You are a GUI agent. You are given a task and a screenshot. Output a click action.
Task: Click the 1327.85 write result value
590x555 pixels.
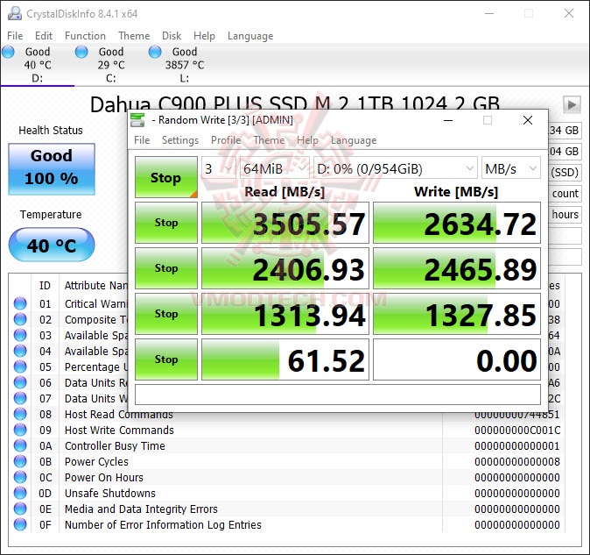coord(480,316)
